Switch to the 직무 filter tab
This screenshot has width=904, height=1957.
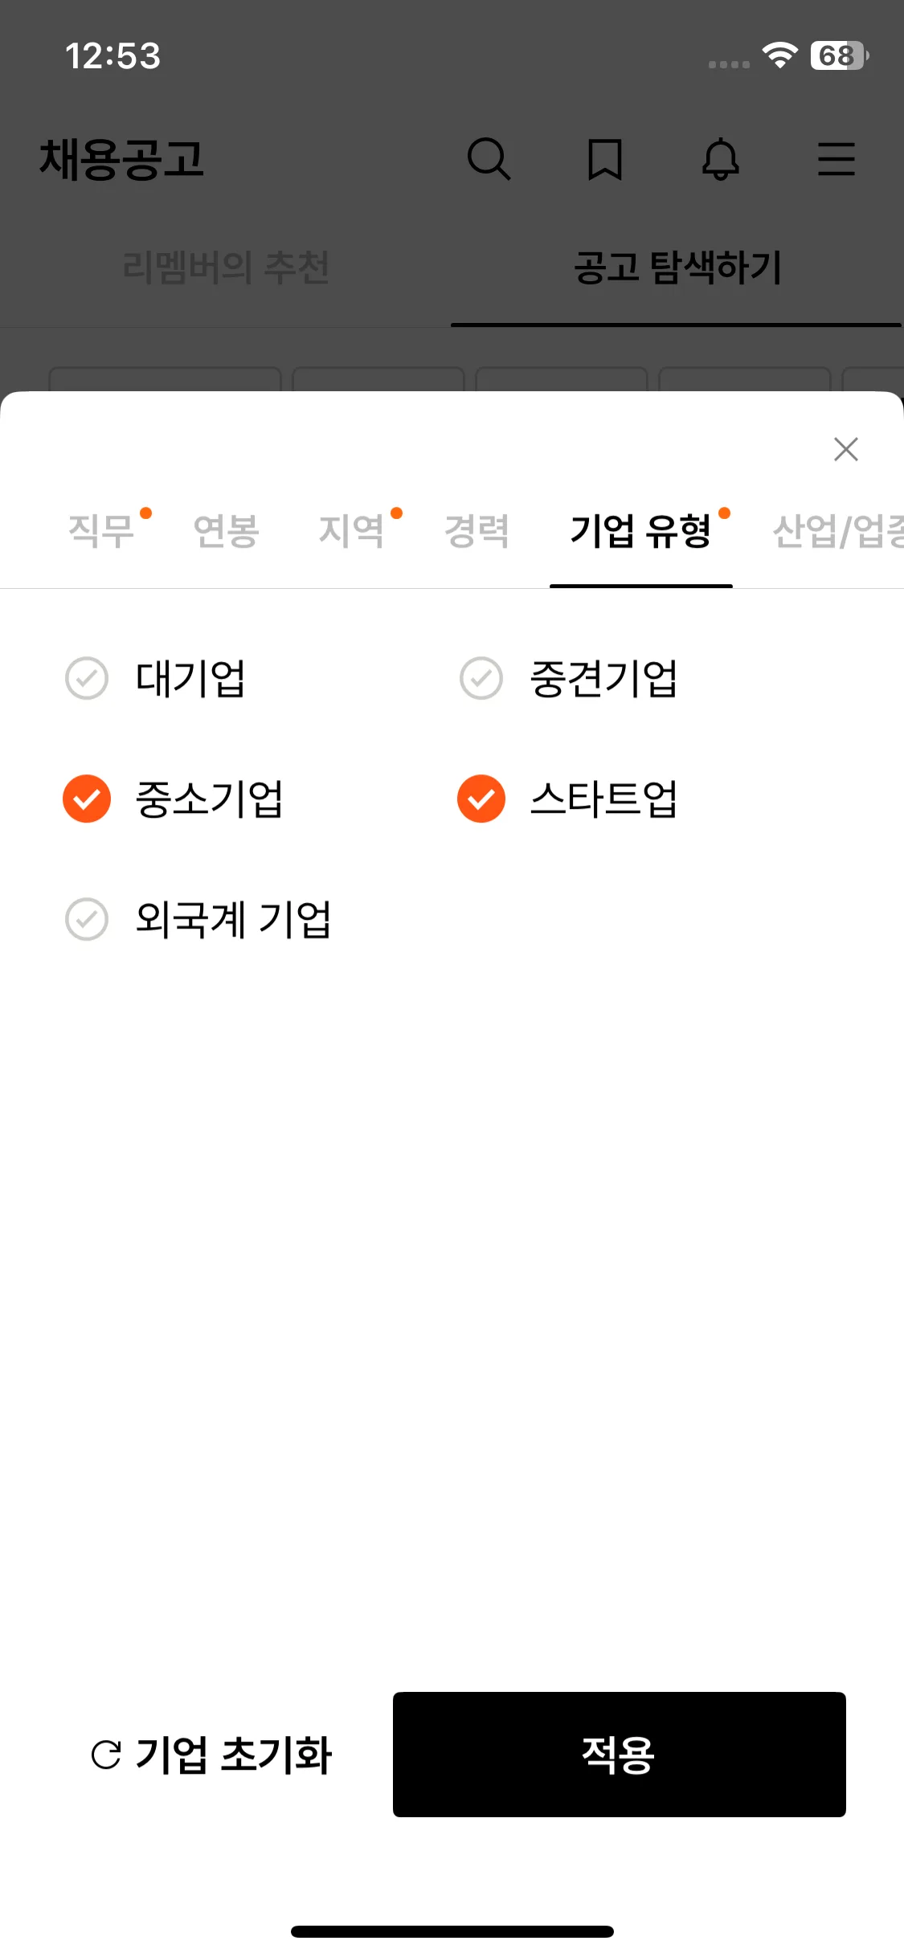[x=101, y=531]
